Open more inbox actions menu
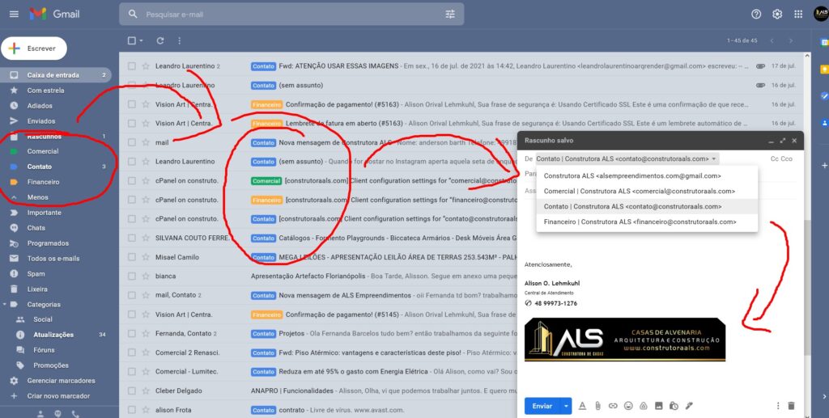This screenshot has width=829, height=418. click(x=179, y=40)
